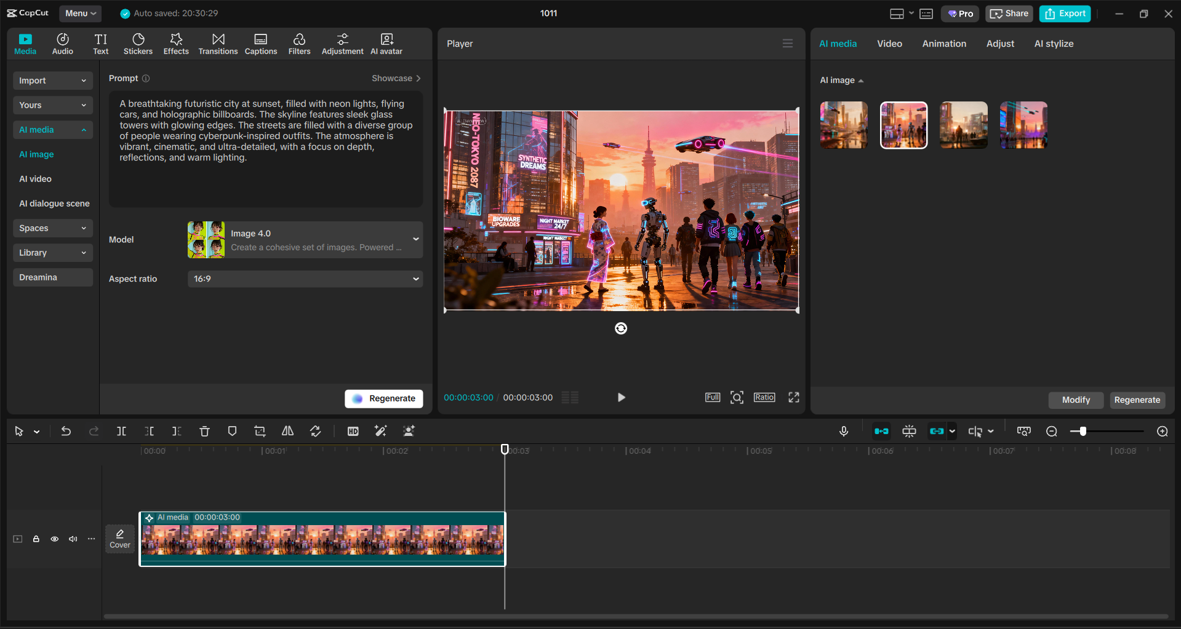The image size is (1181, 629).
Task: Hide the track with the eye toggle
Action: tap(54, 539)
